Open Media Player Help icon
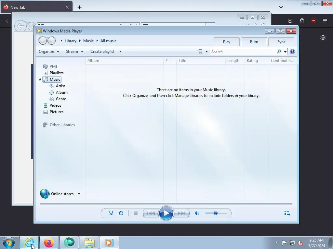The image size is (333, 249). point(292,52)
